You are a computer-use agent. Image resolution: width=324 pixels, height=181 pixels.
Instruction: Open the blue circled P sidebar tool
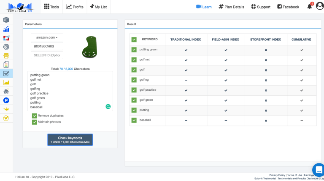(6, 100)
